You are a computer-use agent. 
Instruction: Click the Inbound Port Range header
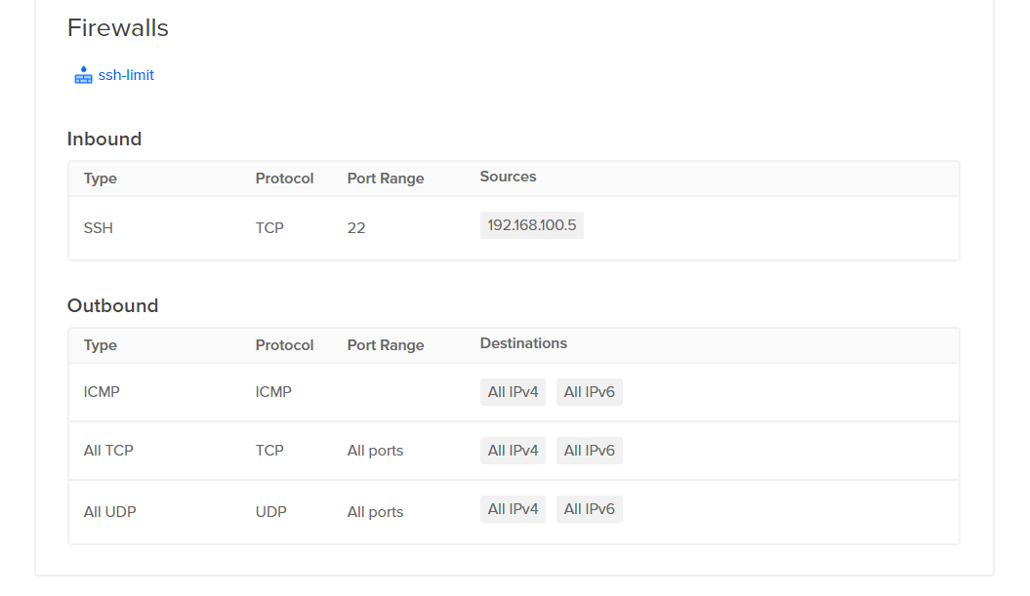click(386, 179)
